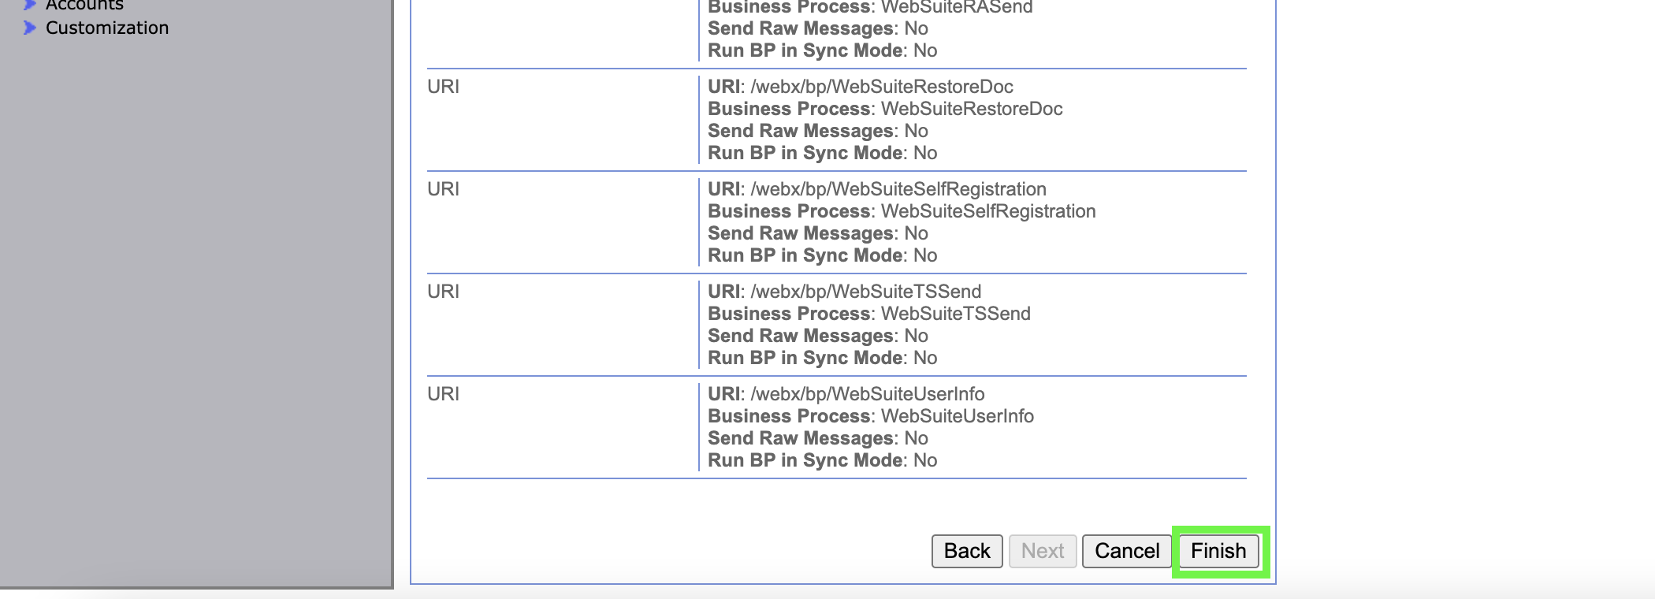The height and width of the screenshot is (599, 1655).
Task: Click Run BP in Sync Mode under WebSuiteUserInfo
Action: pyautogui.click(x=823, y=460)
